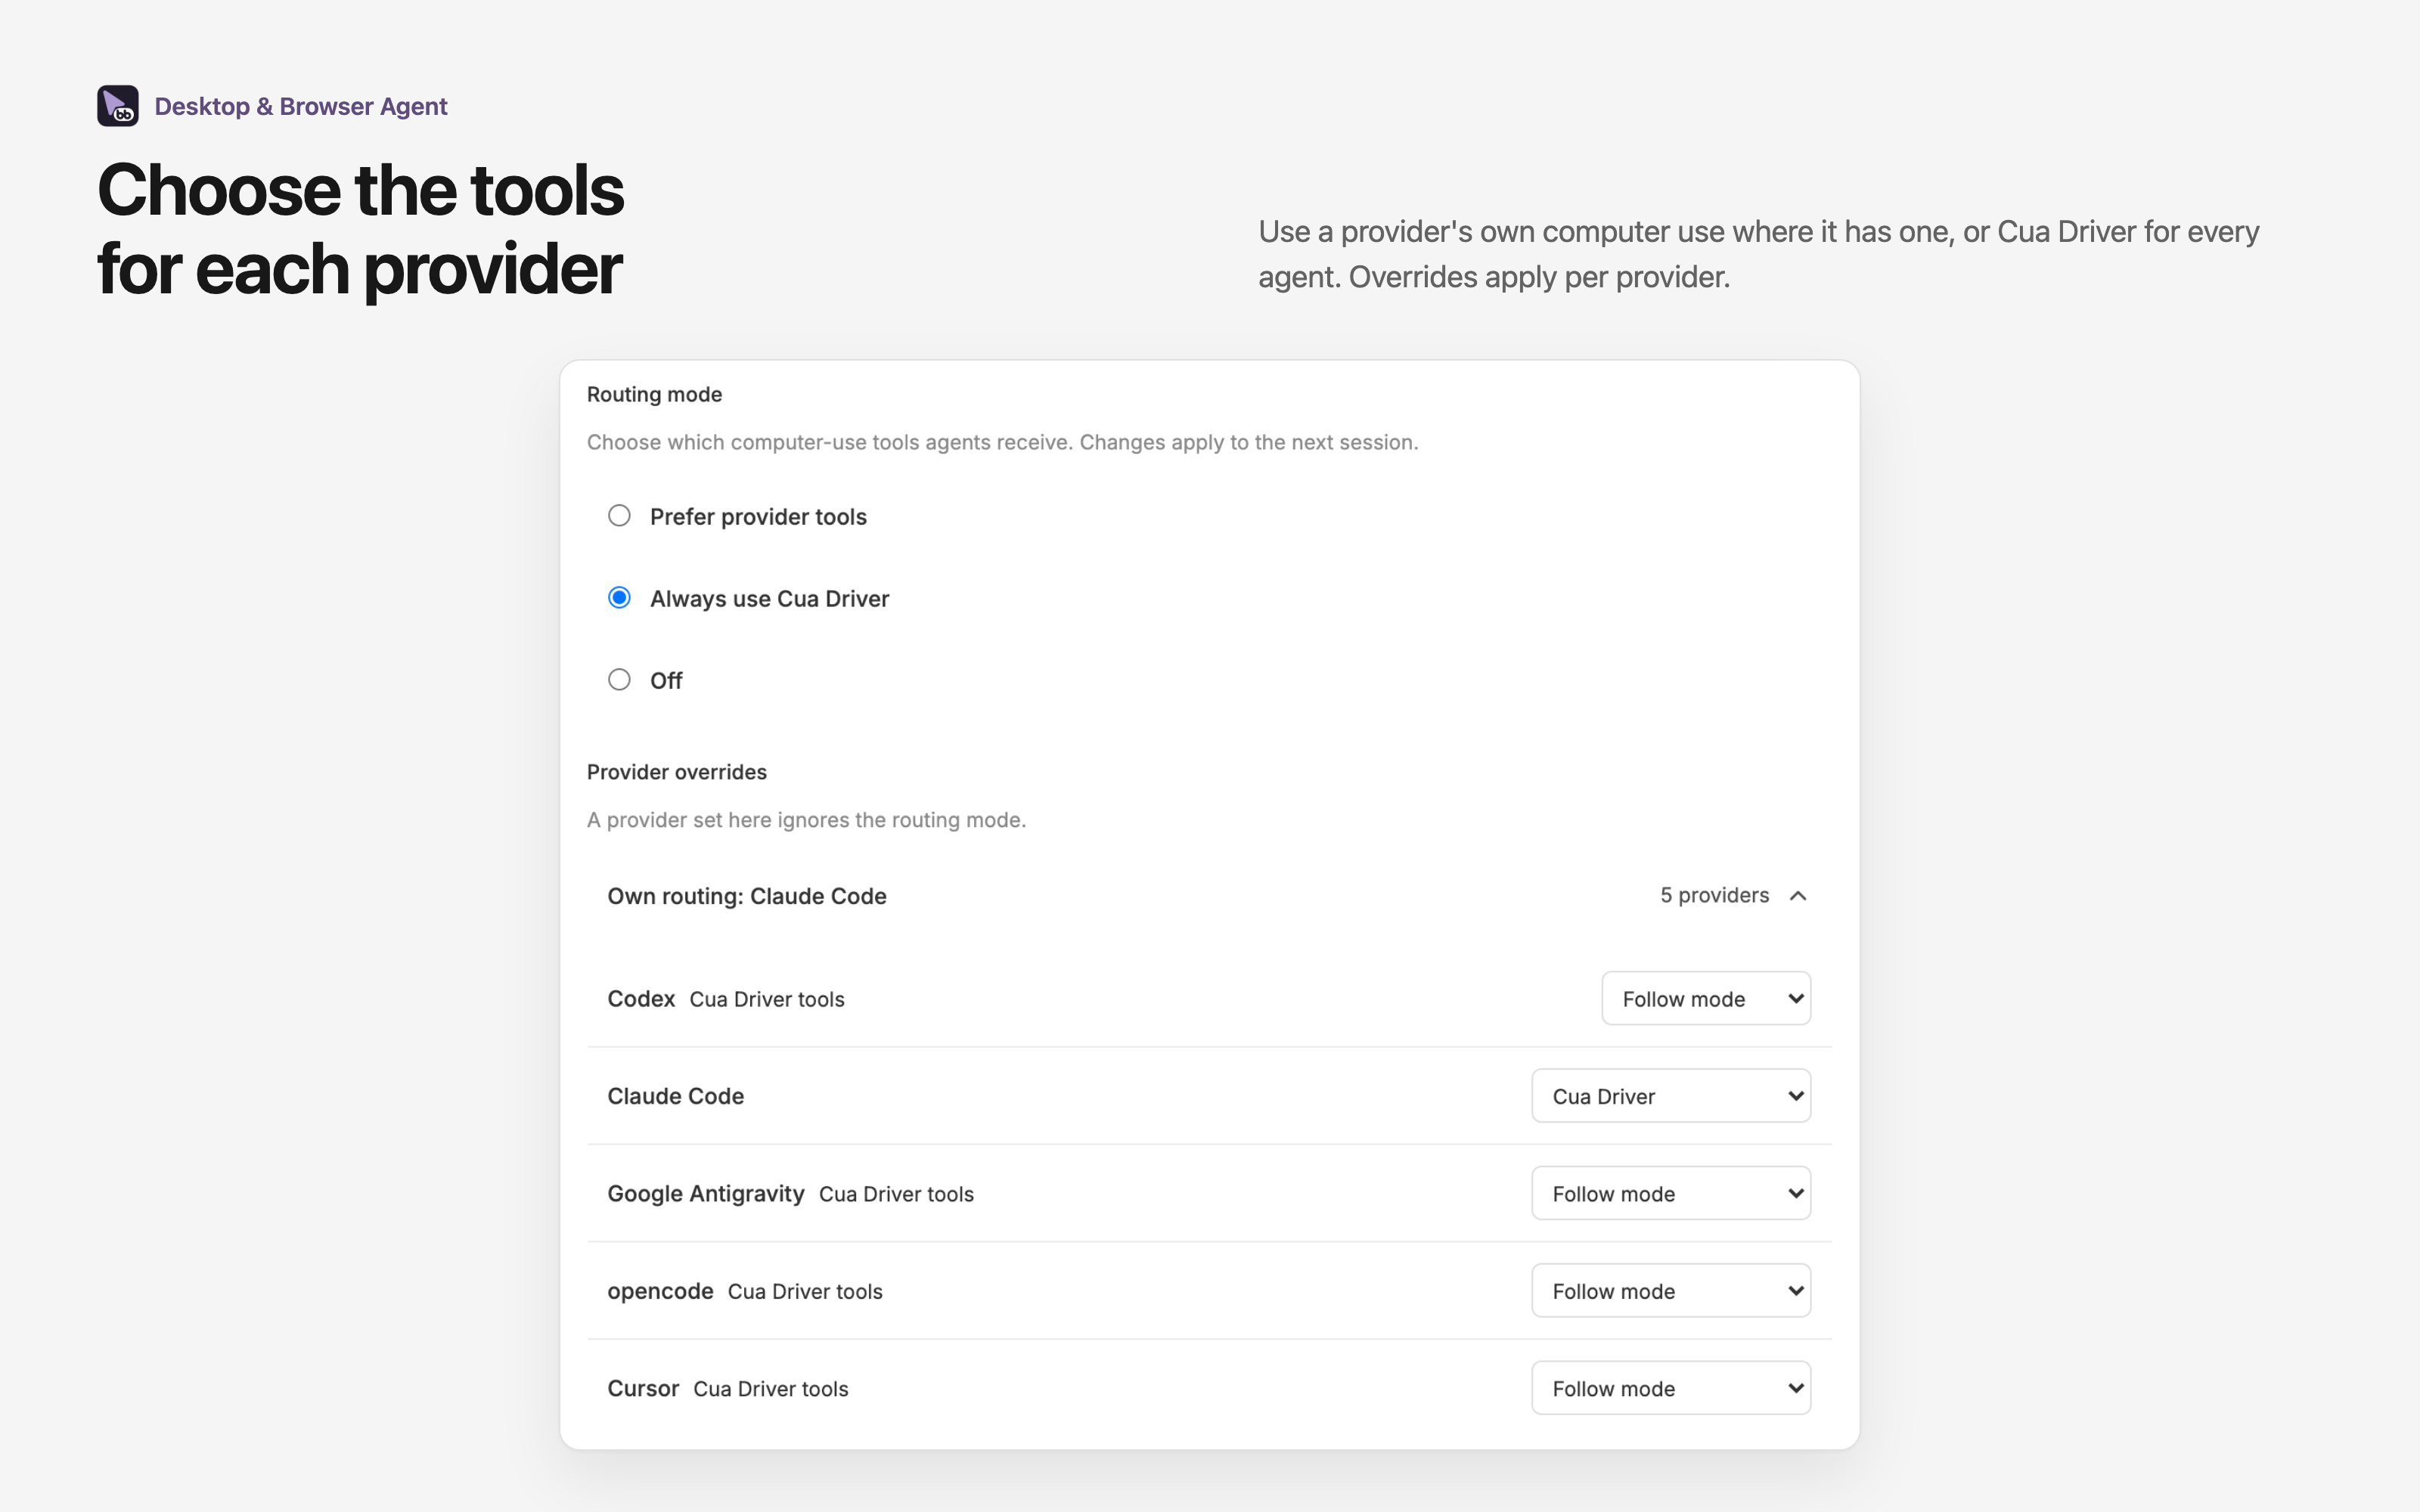
Task: Open the Codex override dropdown
Action: point(1706,998)
